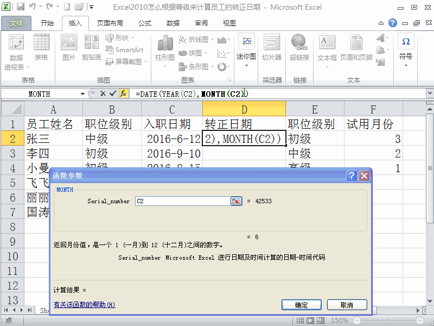The width and height of the screenshot is (434, 326).
Task: Go to the next sheet tab arrow
Action: pos(21,310)
